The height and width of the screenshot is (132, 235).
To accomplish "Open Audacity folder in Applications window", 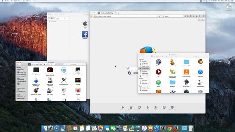I will pyautogui.click(x=172, y=82).
